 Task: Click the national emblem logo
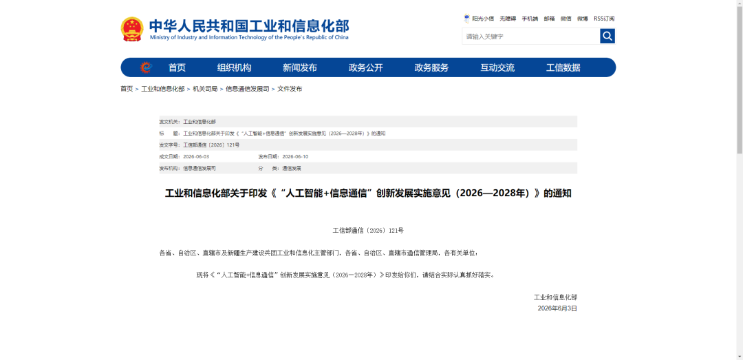131,29
